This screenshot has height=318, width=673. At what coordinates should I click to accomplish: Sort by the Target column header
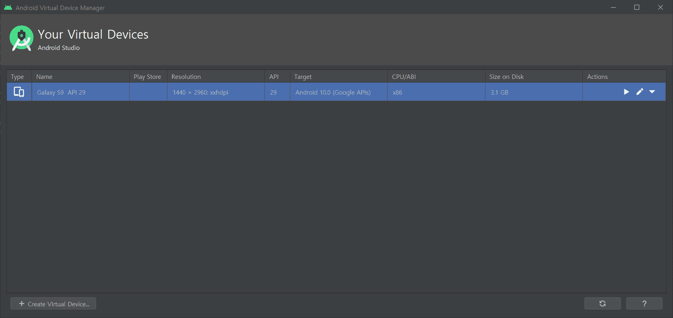[x=339, y=76]
